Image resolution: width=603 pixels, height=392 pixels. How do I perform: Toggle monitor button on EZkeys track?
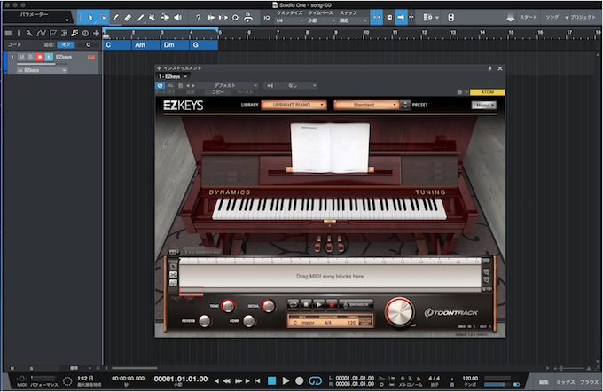tap(49, 57)
